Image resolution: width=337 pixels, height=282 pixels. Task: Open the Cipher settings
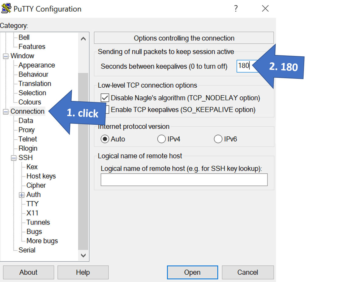36,186
